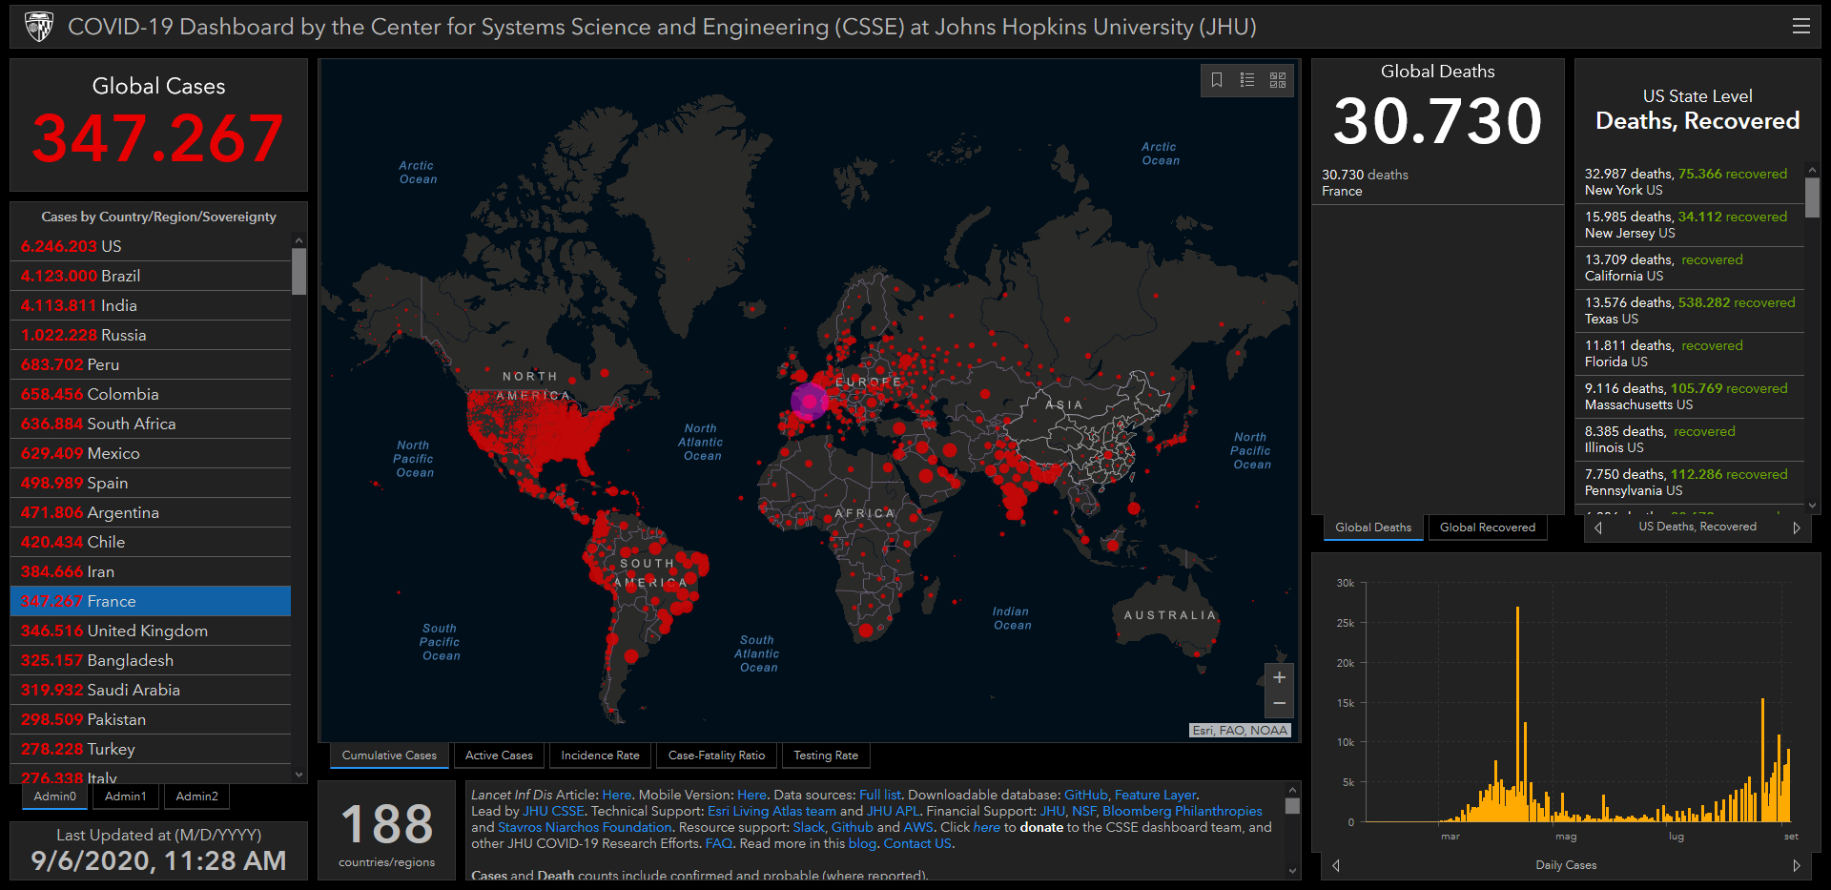This screenshot has height=890, width=1831.
Task: Select the New York US deaths row
Action: coord(1690,181)
